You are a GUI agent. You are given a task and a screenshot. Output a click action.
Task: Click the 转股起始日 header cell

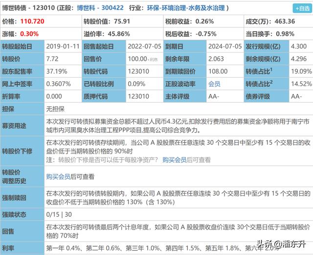22,46
